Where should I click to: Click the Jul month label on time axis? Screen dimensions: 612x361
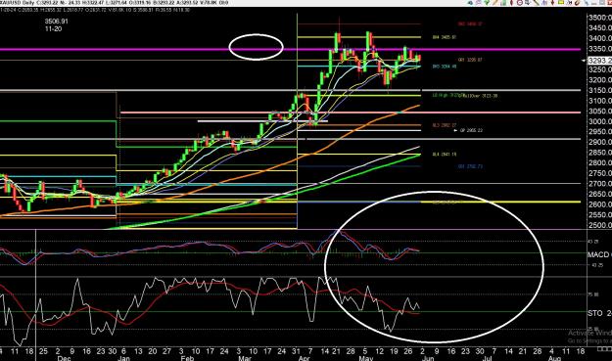click(x=488, y=358)
